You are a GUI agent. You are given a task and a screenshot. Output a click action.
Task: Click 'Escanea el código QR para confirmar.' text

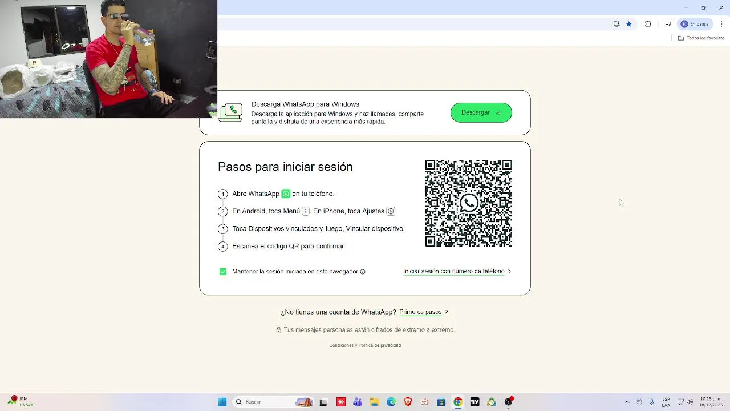(289, 246)
